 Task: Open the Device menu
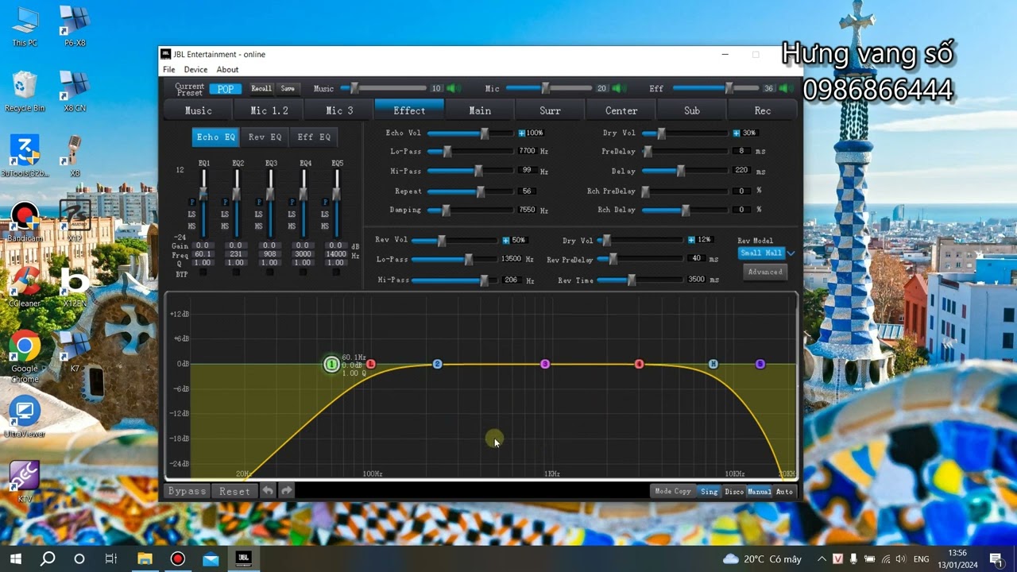tap(195, 70)
